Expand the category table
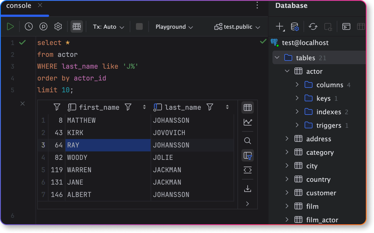The width and height of the screenshot is (374, 233). click(287, 152)
